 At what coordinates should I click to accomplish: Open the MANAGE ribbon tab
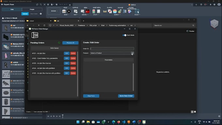[120, 8]
